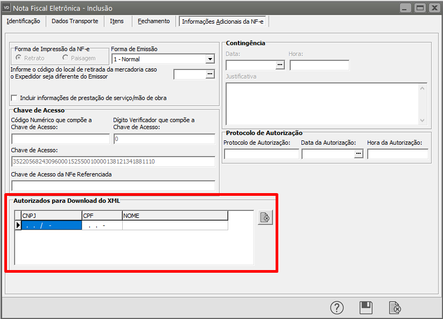Click the save floppy disk icon
This screenshot has height=319, width=443.
coord(366,308)
